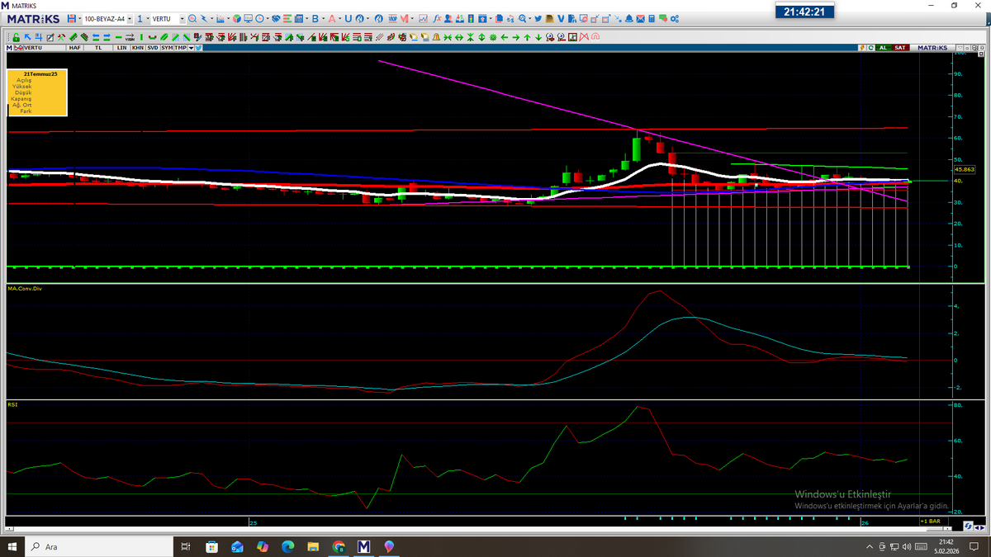Viewport: 991px width, 557px height.
Task: Expand the dropdown arrow next to red A icon
Action: [x=340, y=18]
